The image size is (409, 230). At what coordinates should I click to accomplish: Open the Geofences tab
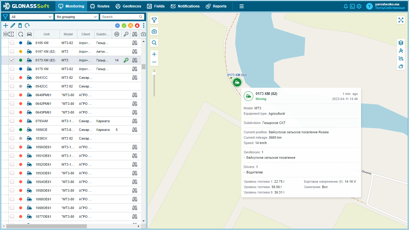128,6
